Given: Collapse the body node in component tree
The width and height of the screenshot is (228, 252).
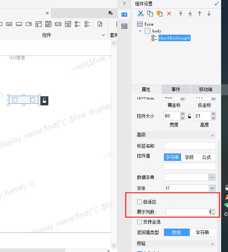Looking at the screenshot, I should [140, 31].
